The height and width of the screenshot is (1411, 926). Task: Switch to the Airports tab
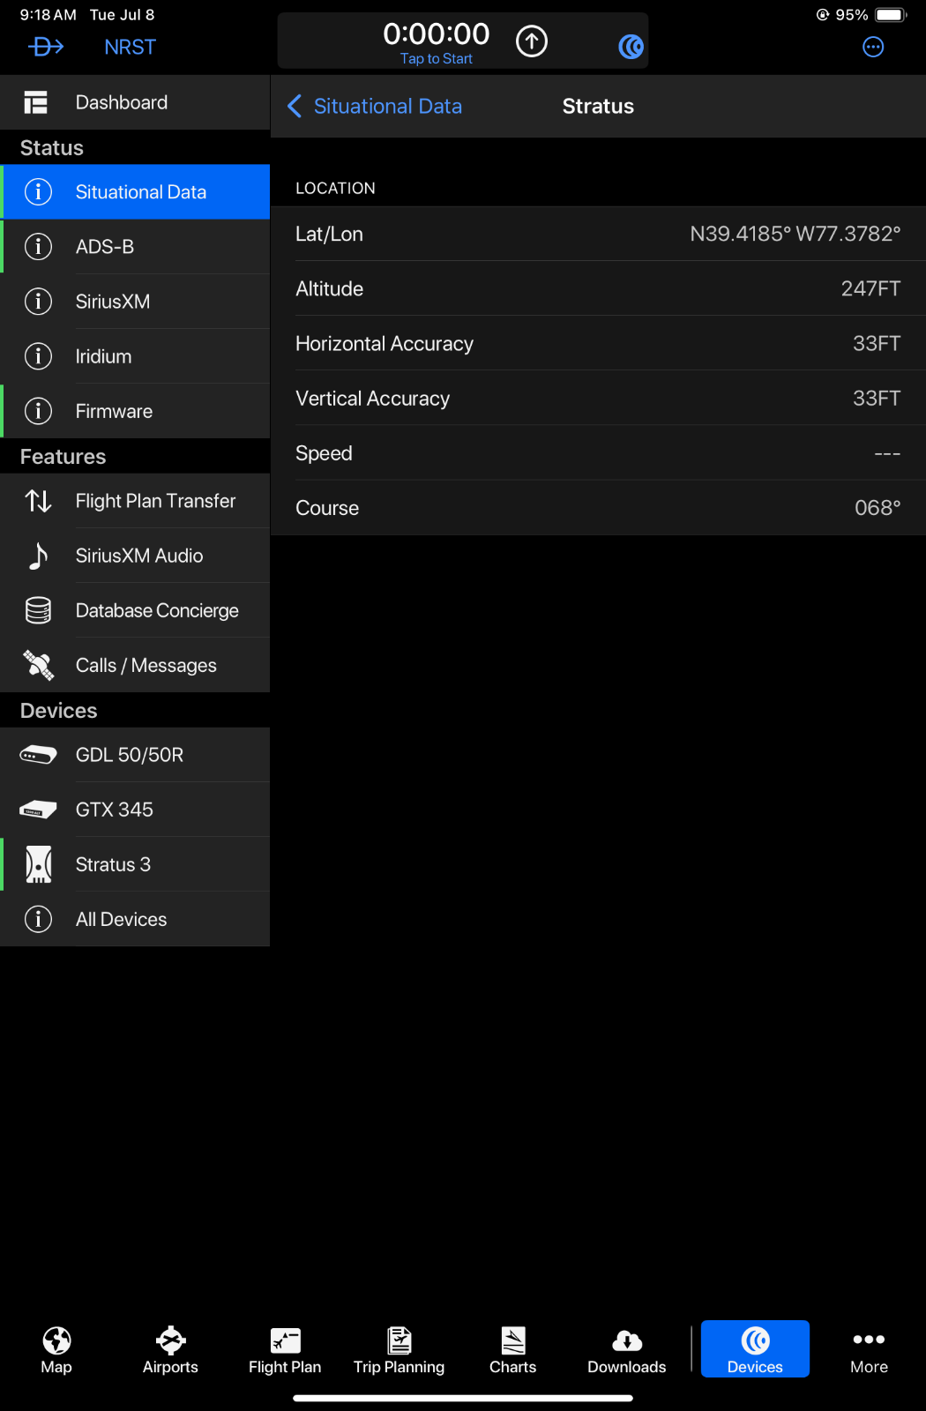(x=170, y=1349)
